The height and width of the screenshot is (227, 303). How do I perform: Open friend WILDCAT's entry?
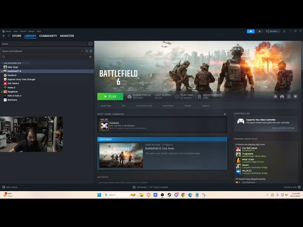coord(251,172)
